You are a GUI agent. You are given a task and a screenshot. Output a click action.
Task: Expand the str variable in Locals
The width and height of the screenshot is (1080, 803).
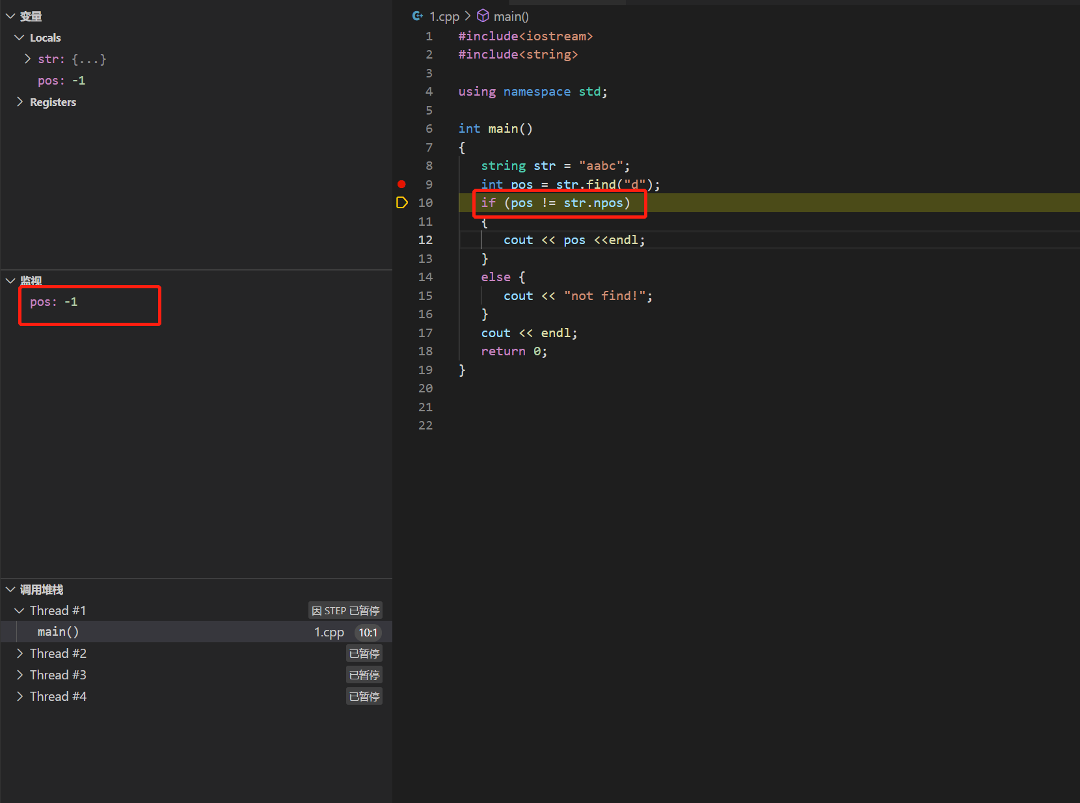(x=27, y=59)
